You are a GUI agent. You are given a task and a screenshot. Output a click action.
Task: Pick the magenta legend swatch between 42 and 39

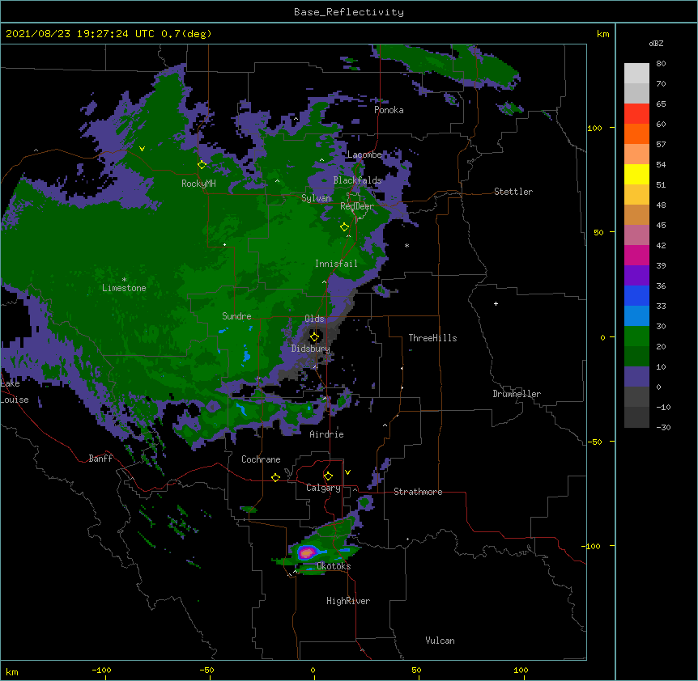pyautogui.click(x=636, y=255)
